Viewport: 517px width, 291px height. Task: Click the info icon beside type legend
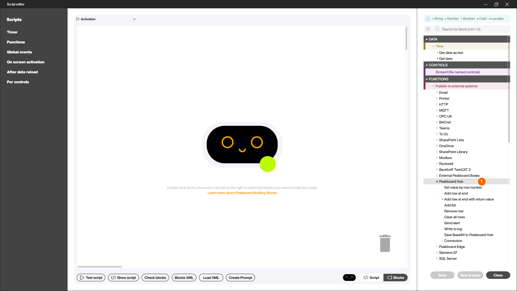[x=428, y=19]
